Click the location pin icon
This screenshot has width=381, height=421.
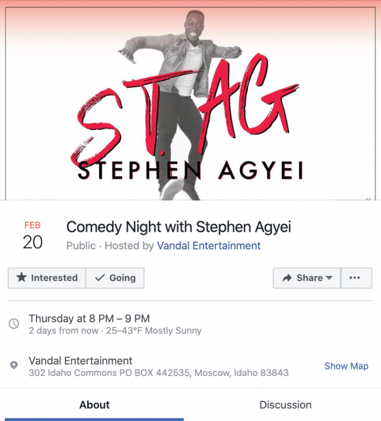[x=14, y=366]
